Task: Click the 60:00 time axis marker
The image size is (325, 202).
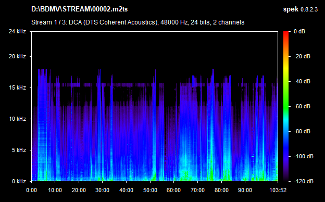Action: click(x=173, y=190)
